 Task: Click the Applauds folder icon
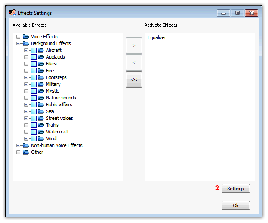coord(41,57)
